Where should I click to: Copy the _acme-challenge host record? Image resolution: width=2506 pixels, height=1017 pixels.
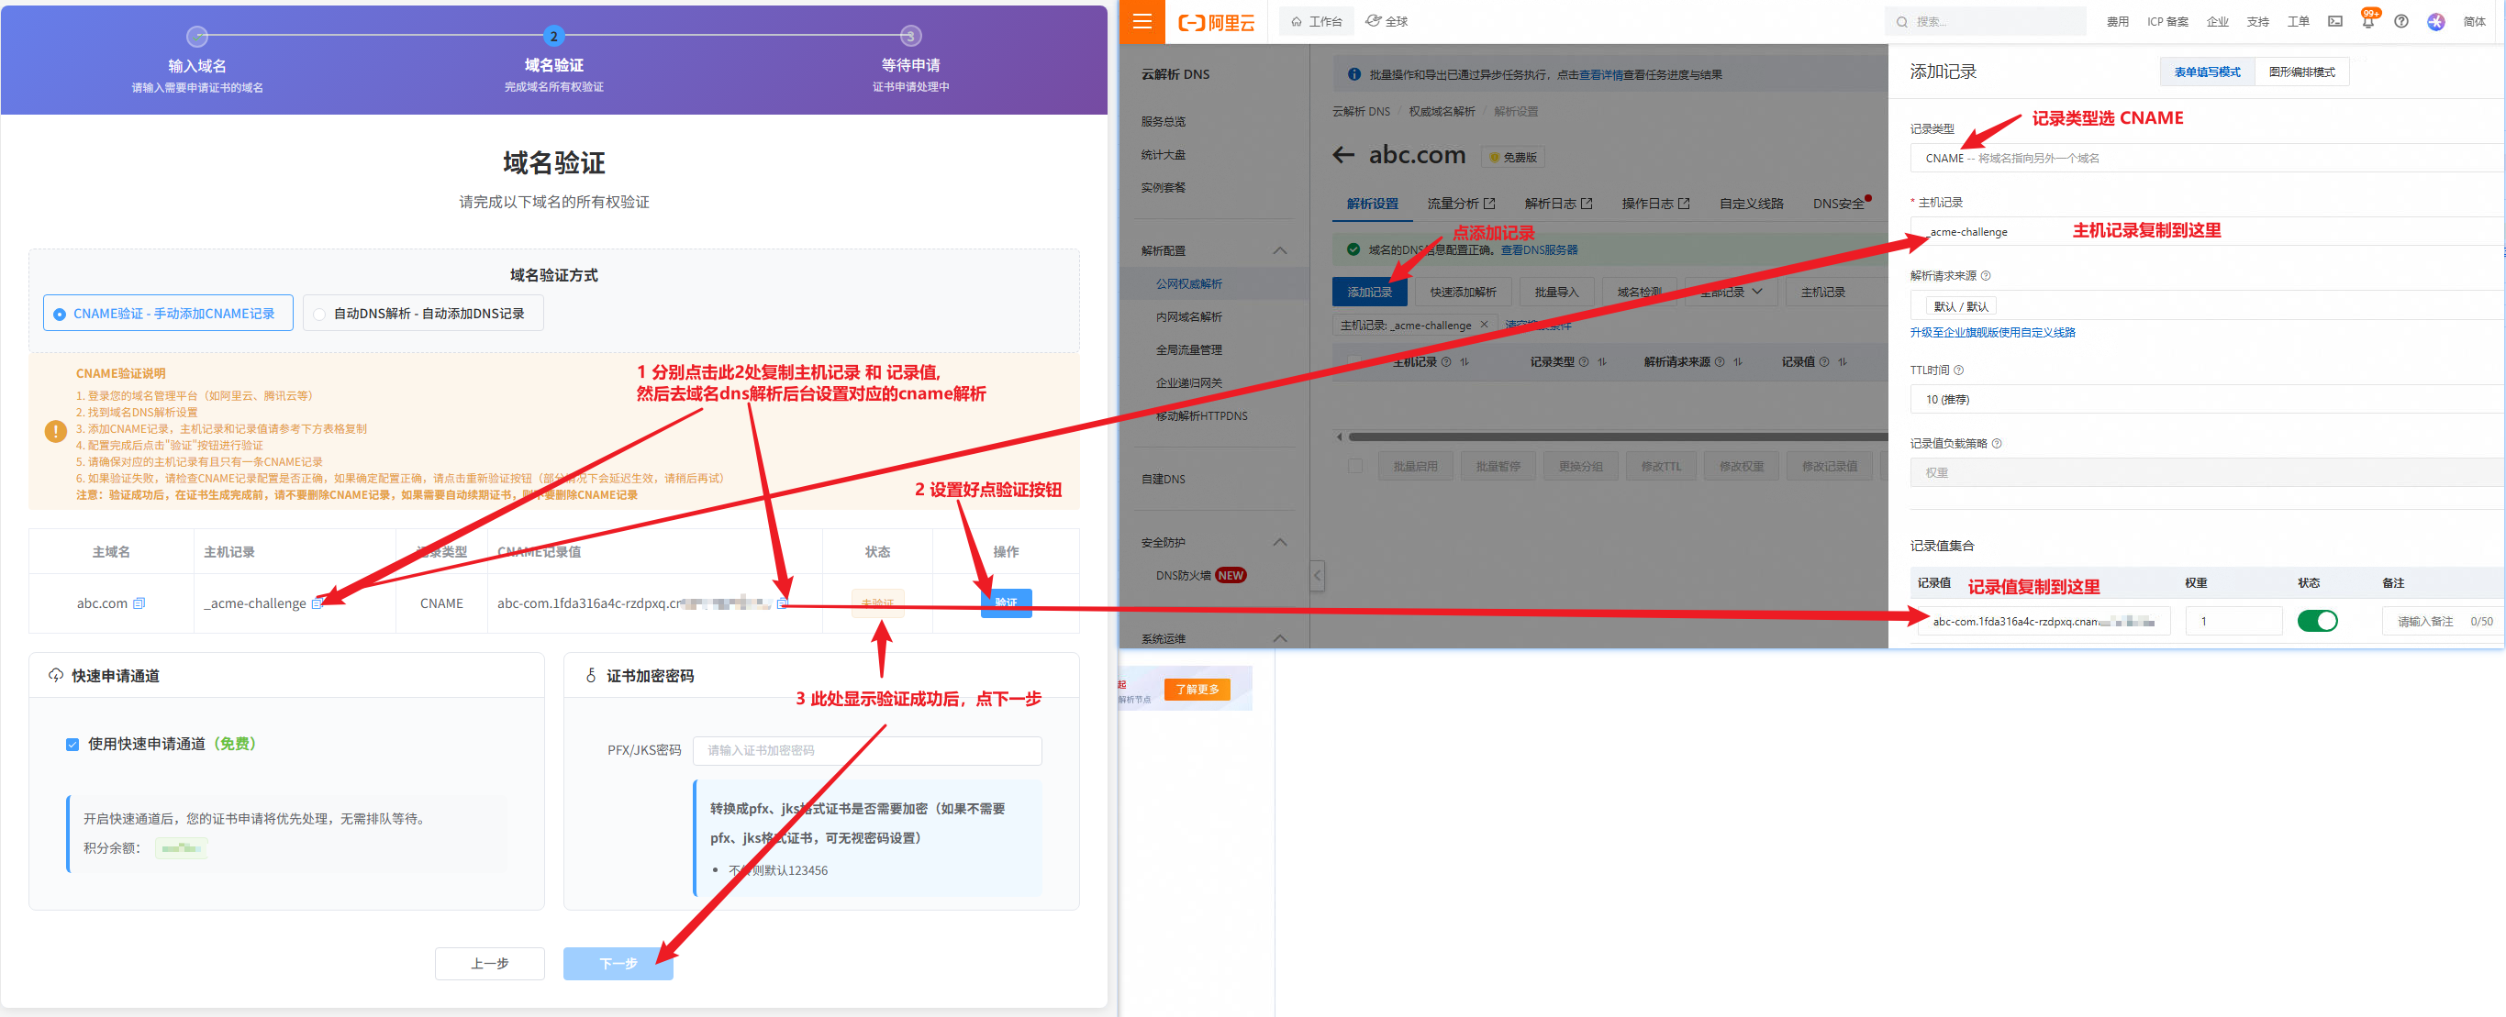(x=317, y=603)
